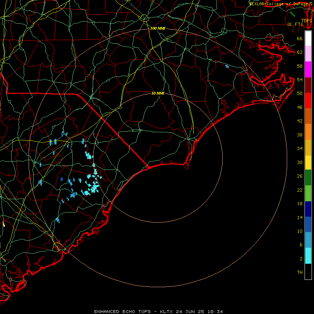Click the cyan legend color swatch
Viewport: 314px width, 314px height.
[308, 256]
